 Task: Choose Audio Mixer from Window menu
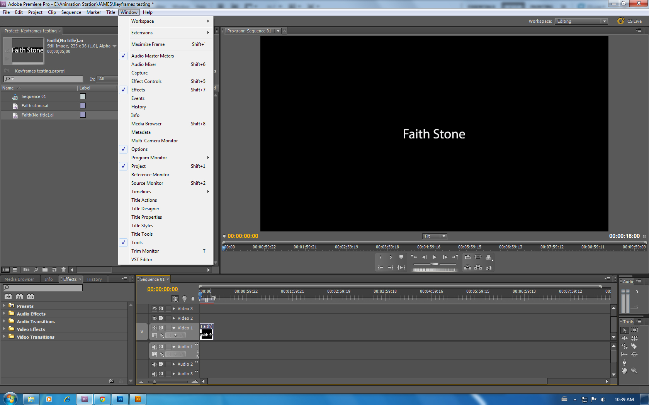click(x=166, y=64)
